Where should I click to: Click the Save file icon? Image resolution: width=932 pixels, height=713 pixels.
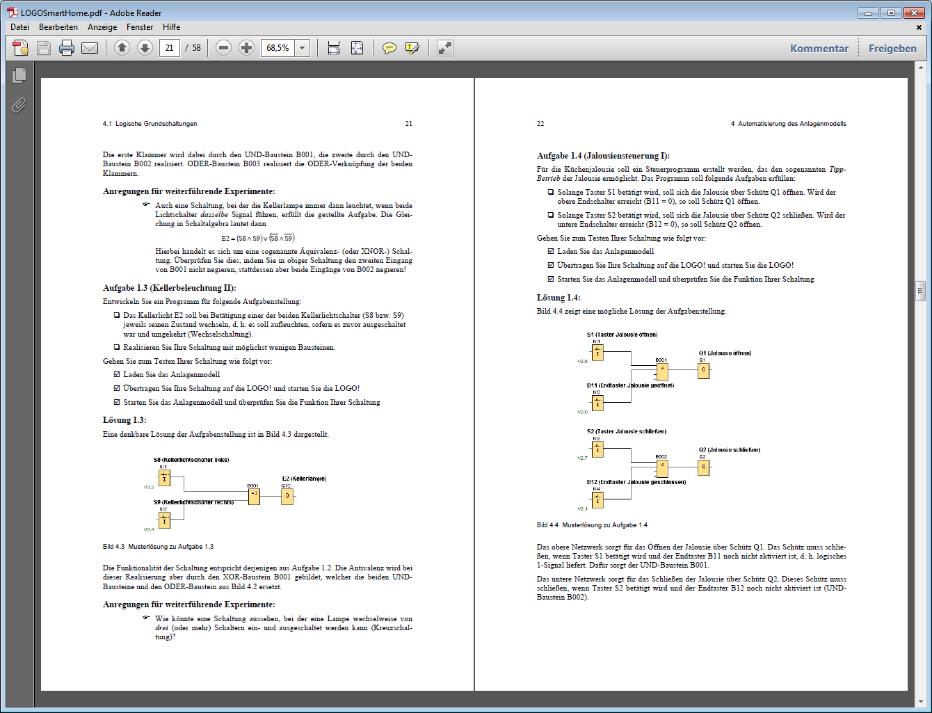44,48
